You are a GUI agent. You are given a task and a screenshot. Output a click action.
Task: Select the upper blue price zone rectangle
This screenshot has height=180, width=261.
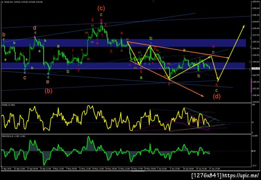[x=124, y=43]
